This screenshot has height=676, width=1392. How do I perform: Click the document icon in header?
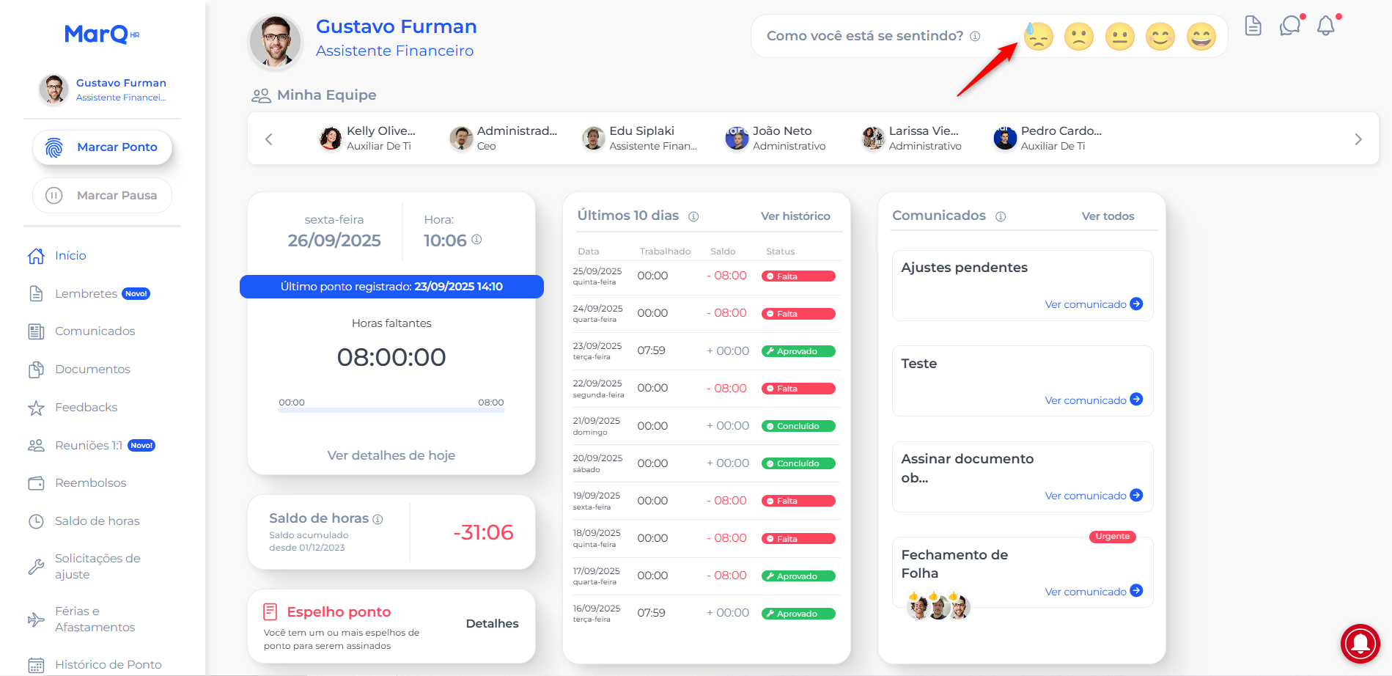[1253, 26]
